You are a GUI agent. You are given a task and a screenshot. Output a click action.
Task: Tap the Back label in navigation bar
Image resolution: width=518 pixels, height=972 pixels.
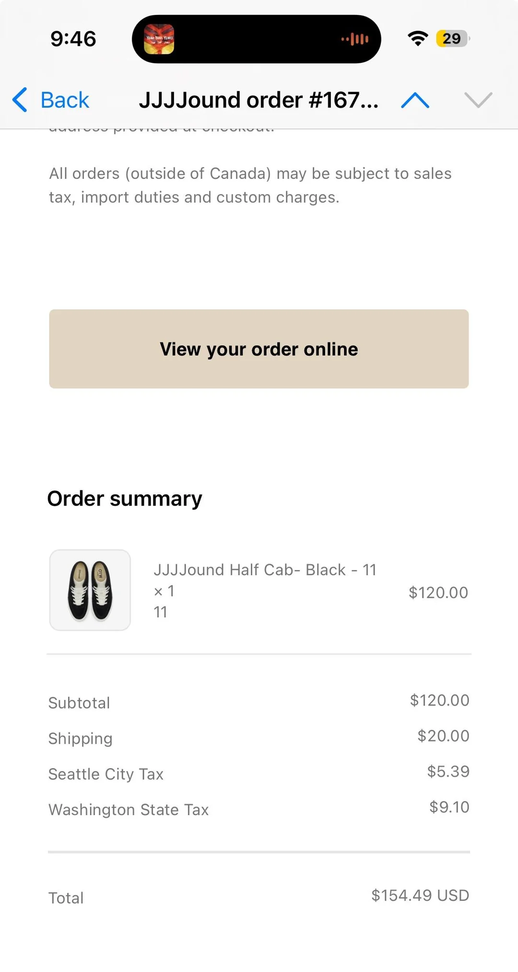click(x=65, y=100)
